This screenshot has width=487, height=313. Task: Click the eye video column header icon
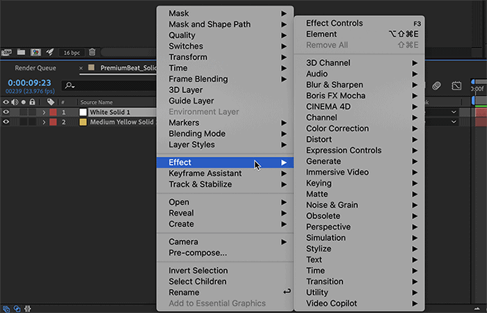(6, 102)
